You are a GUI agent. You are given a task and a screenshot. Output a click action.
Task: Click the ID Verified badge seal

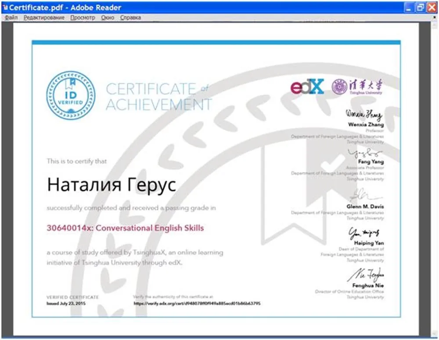(x=71, y=96)
